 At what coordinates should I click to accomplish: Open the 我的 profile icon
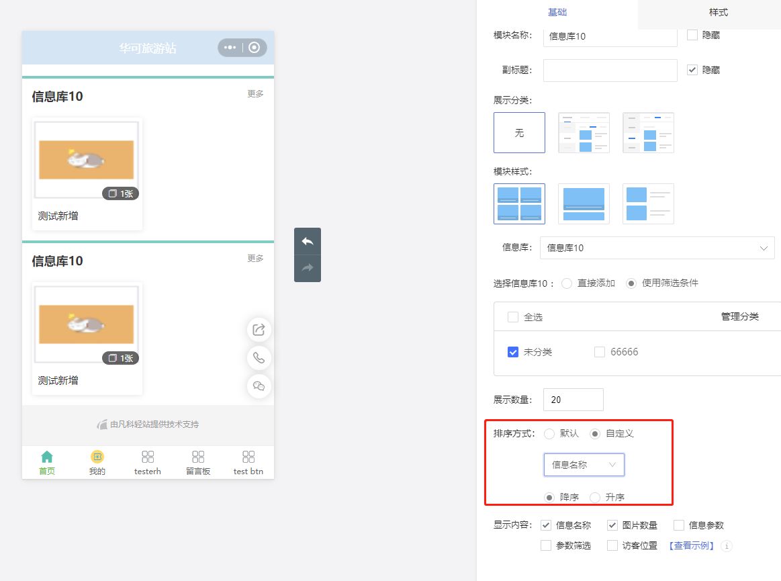point(97,457)
